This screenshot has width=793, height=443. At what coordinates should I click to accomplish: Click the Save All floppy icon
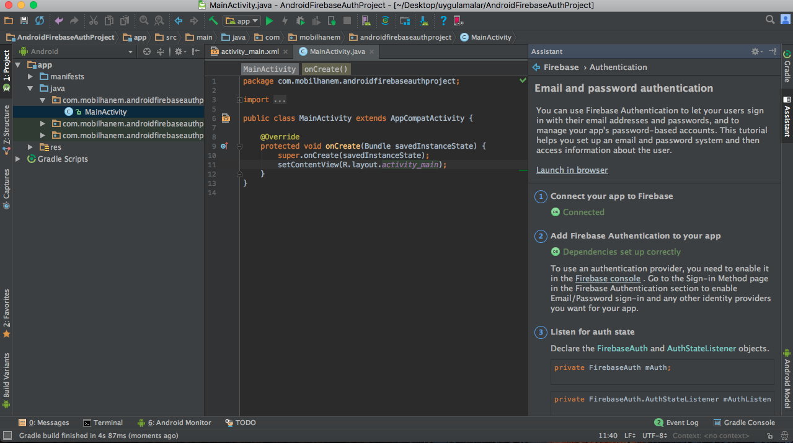coord(24,21)
